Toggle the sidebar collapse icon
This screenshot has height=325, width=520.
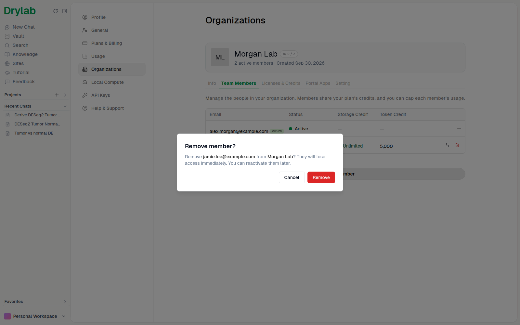[x=65, y=11]
